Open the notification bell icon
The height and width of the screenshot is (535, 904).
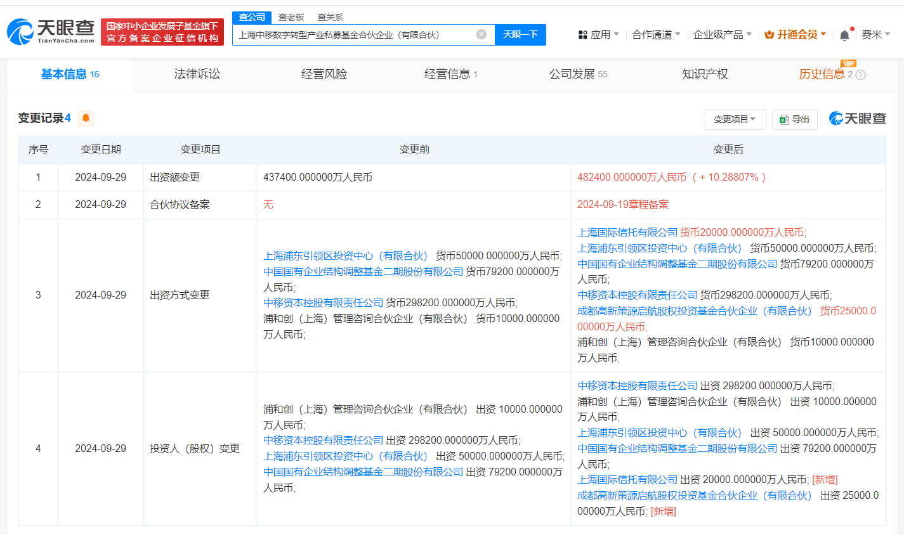tap(844, 34)
